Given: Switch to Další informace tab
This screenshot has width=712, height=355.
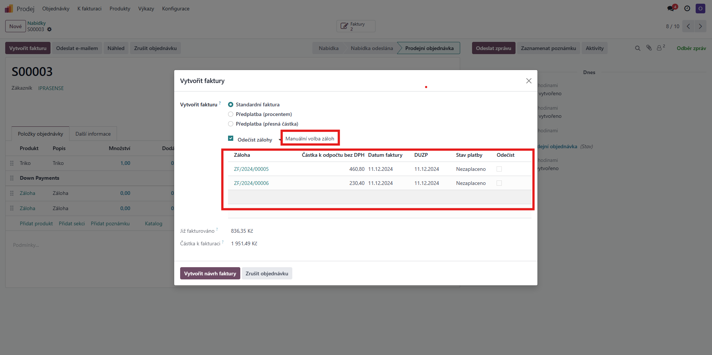Looking at the screenshot, I should (93, 134).
